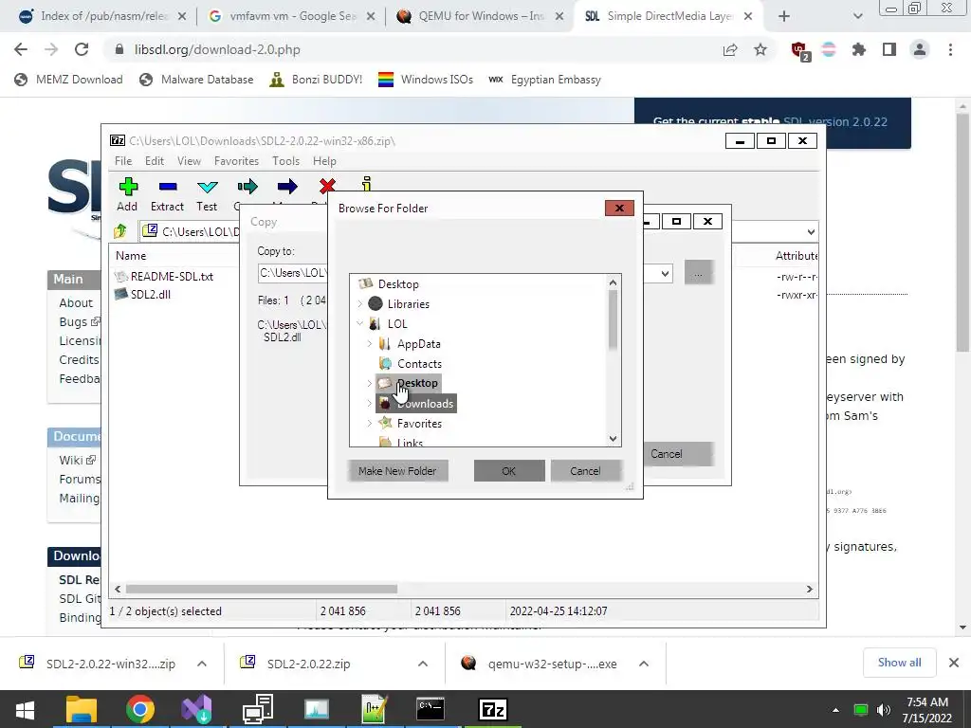Click OK in Browse For Folder dialog
The width and height of the screenshot is (971, 728).
(x=509, y=471)
